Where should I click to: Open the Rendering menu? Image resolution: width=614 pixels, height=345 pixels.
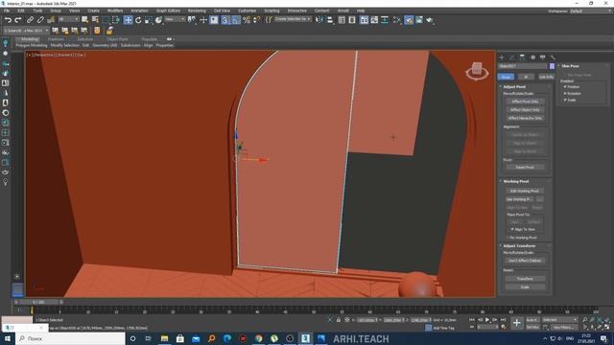(197, 11)
